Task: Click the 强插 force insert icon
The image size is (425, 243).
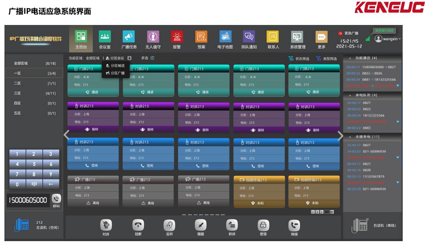Action: 201,225
